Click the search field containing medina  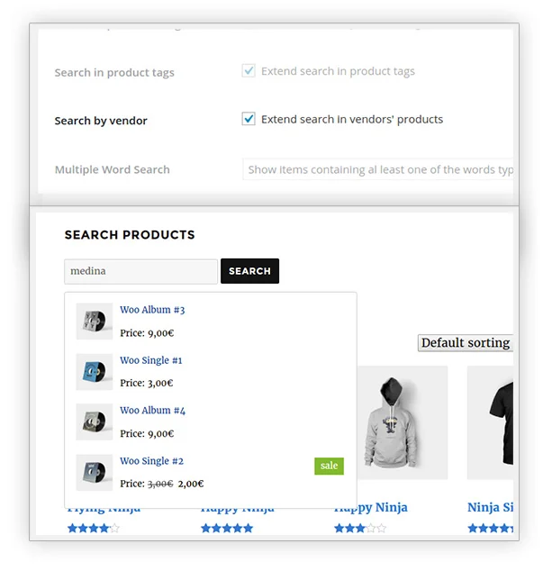point(140,271)
